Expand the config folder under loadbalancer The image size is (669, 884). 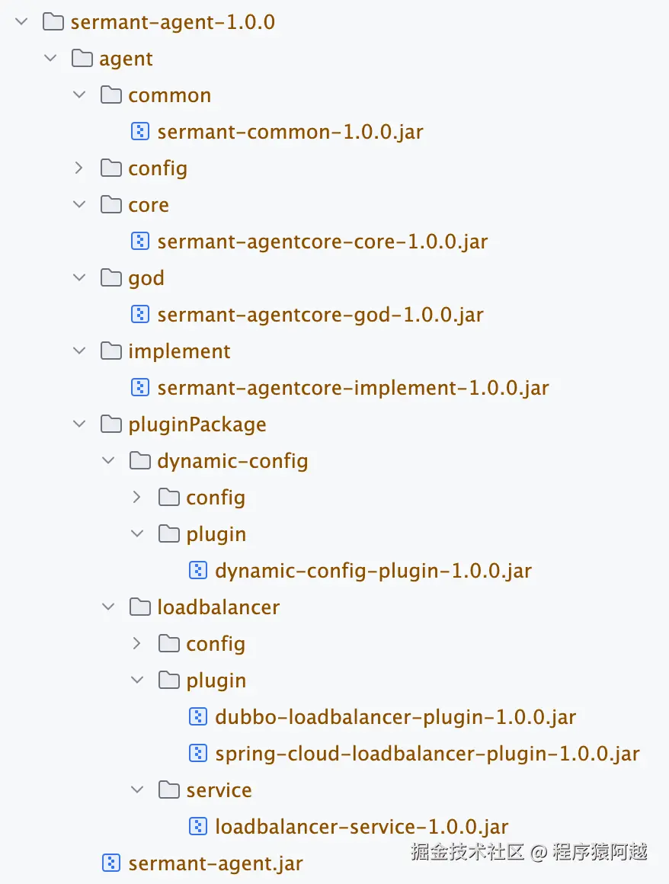click(137, 643)
